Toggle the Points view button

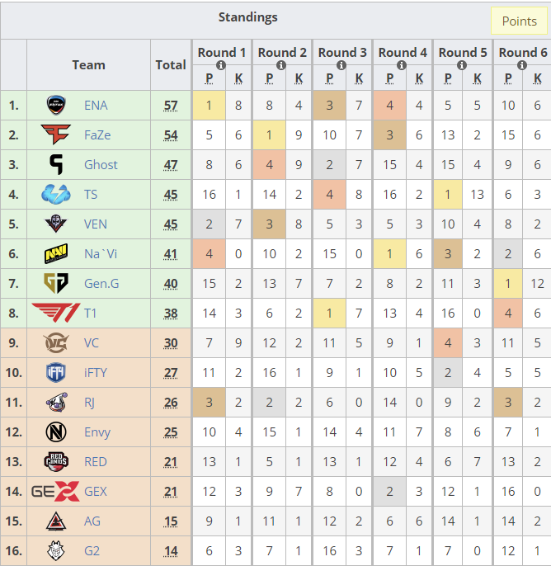pyautogui.click(x=519, y=21)
